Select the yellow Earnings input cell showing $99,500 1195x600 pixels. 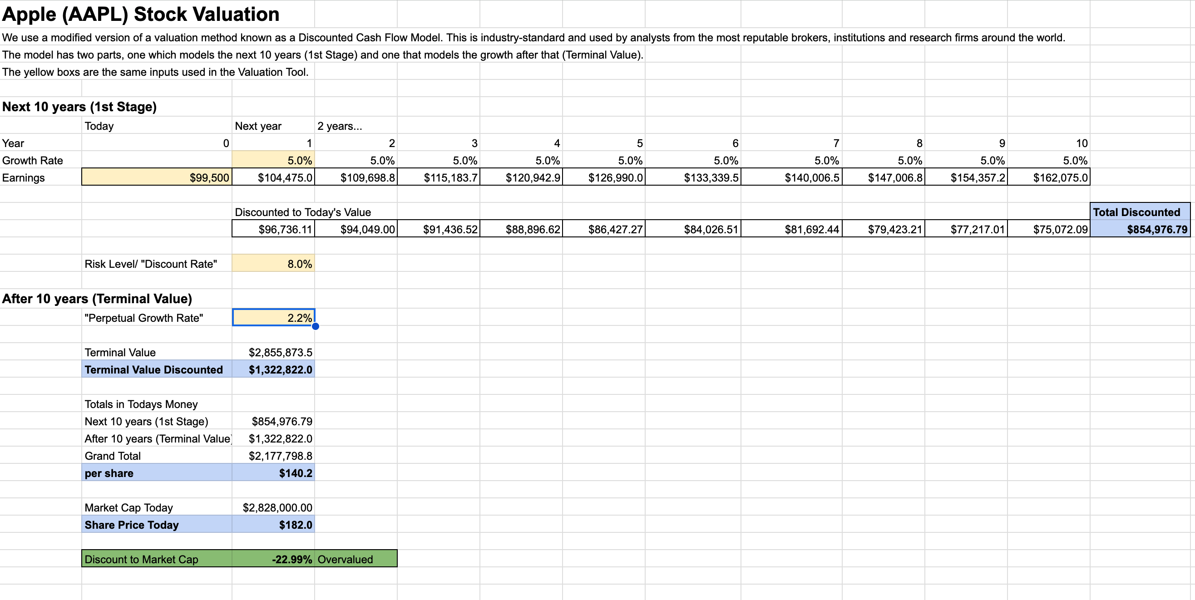point(156,177)
